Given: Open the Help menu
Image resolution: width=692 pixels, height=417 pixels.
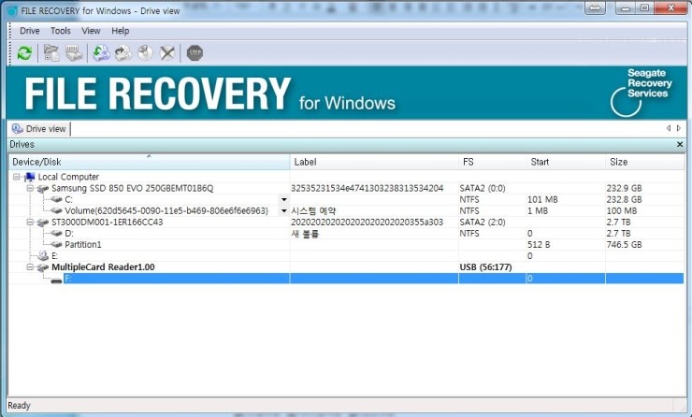Looking at the screenshot, I should (120, 31).
